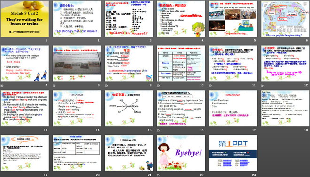Select slide 19 'Write a letter' bubble

click(x=25, y=153)
